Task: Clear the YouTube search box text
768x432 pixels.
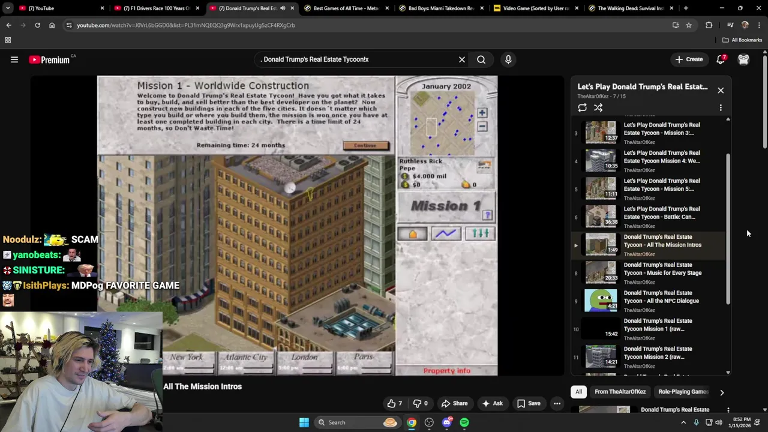Action: [462, 59]
